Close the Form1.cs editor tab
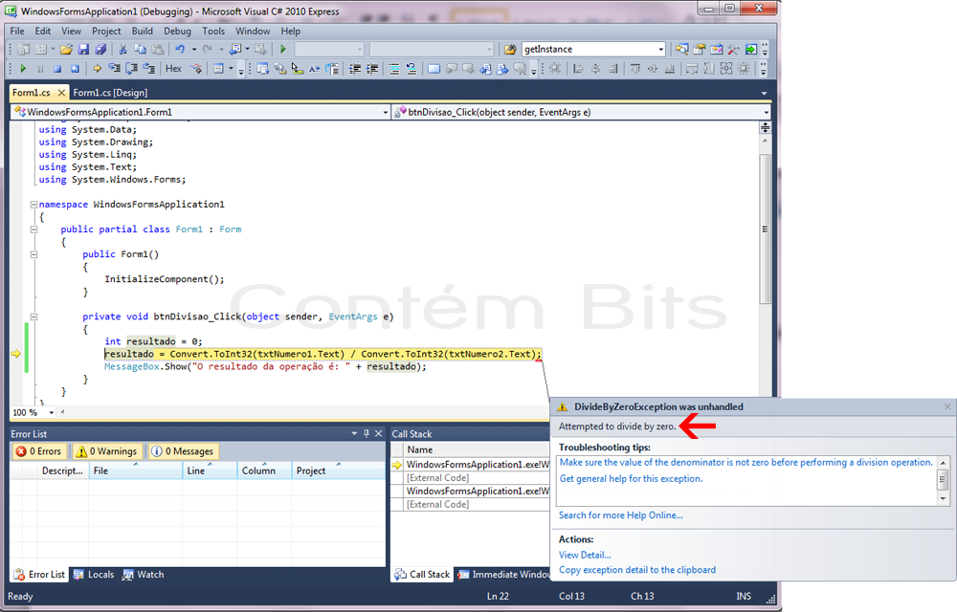The width and height of the screenshot is (957, 612). click(61, 93)
